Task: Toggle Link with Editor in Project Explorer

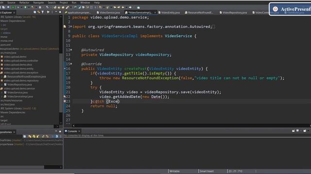Action: (39, 12)
